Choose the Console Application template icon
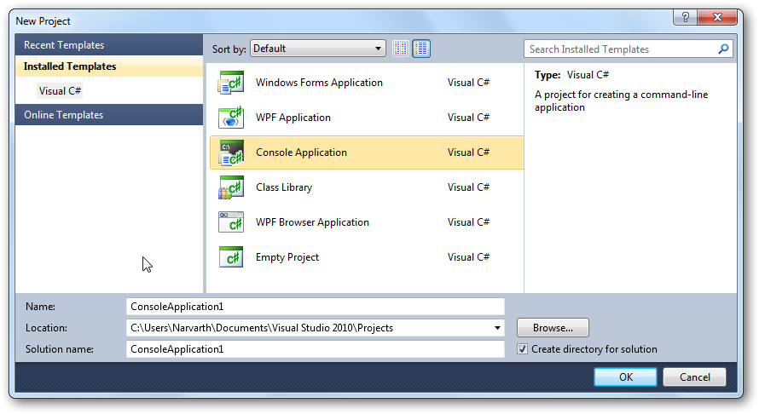The width and height of the screenshot is (759, 414). point(231,153)
